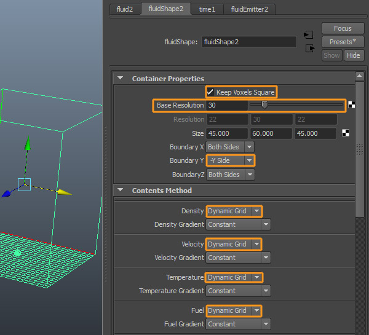Open the Boundary Y dropdown
This screenshot has height=335, width=369.
point(231,160)
